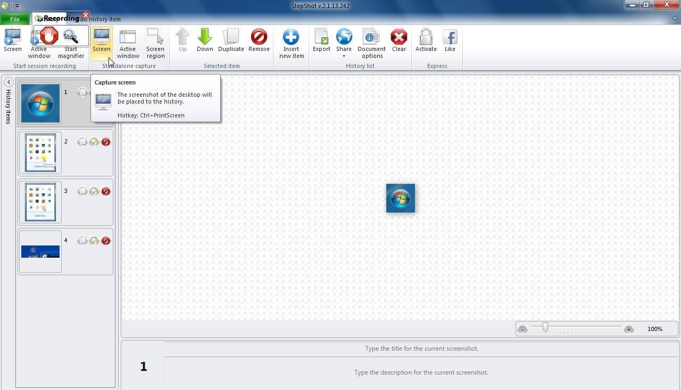This screenshot has height=390, width=681.
Task: Insert new item into history
Action: tap(292, 44)
